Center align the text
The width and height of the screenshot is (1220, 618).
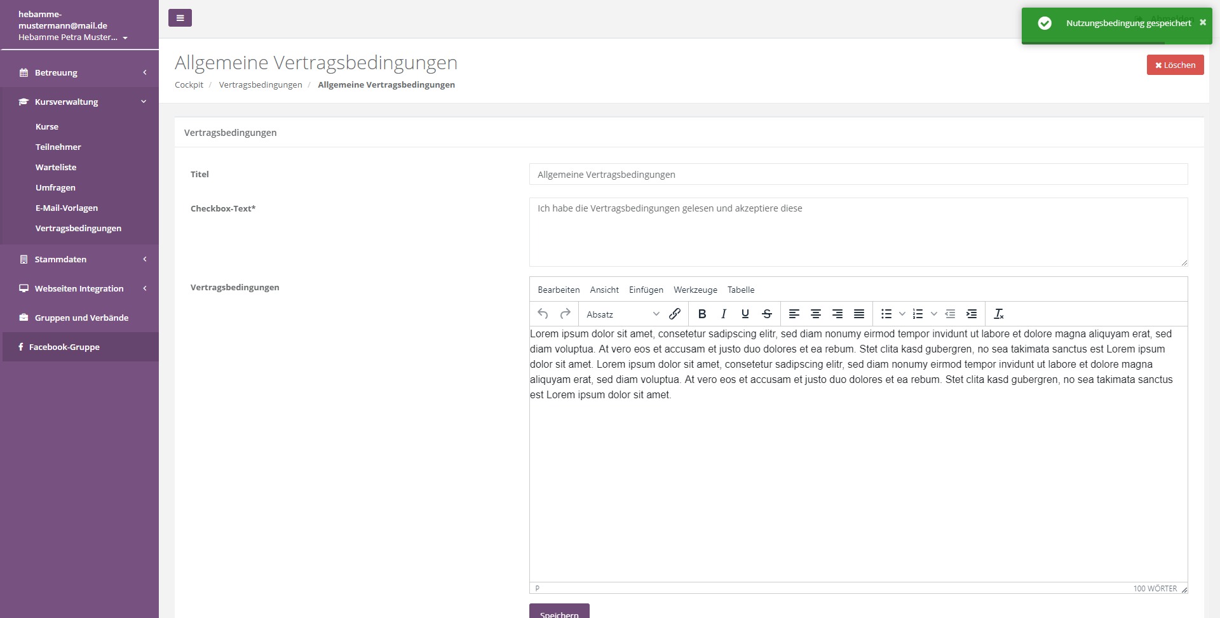point(816,314)
